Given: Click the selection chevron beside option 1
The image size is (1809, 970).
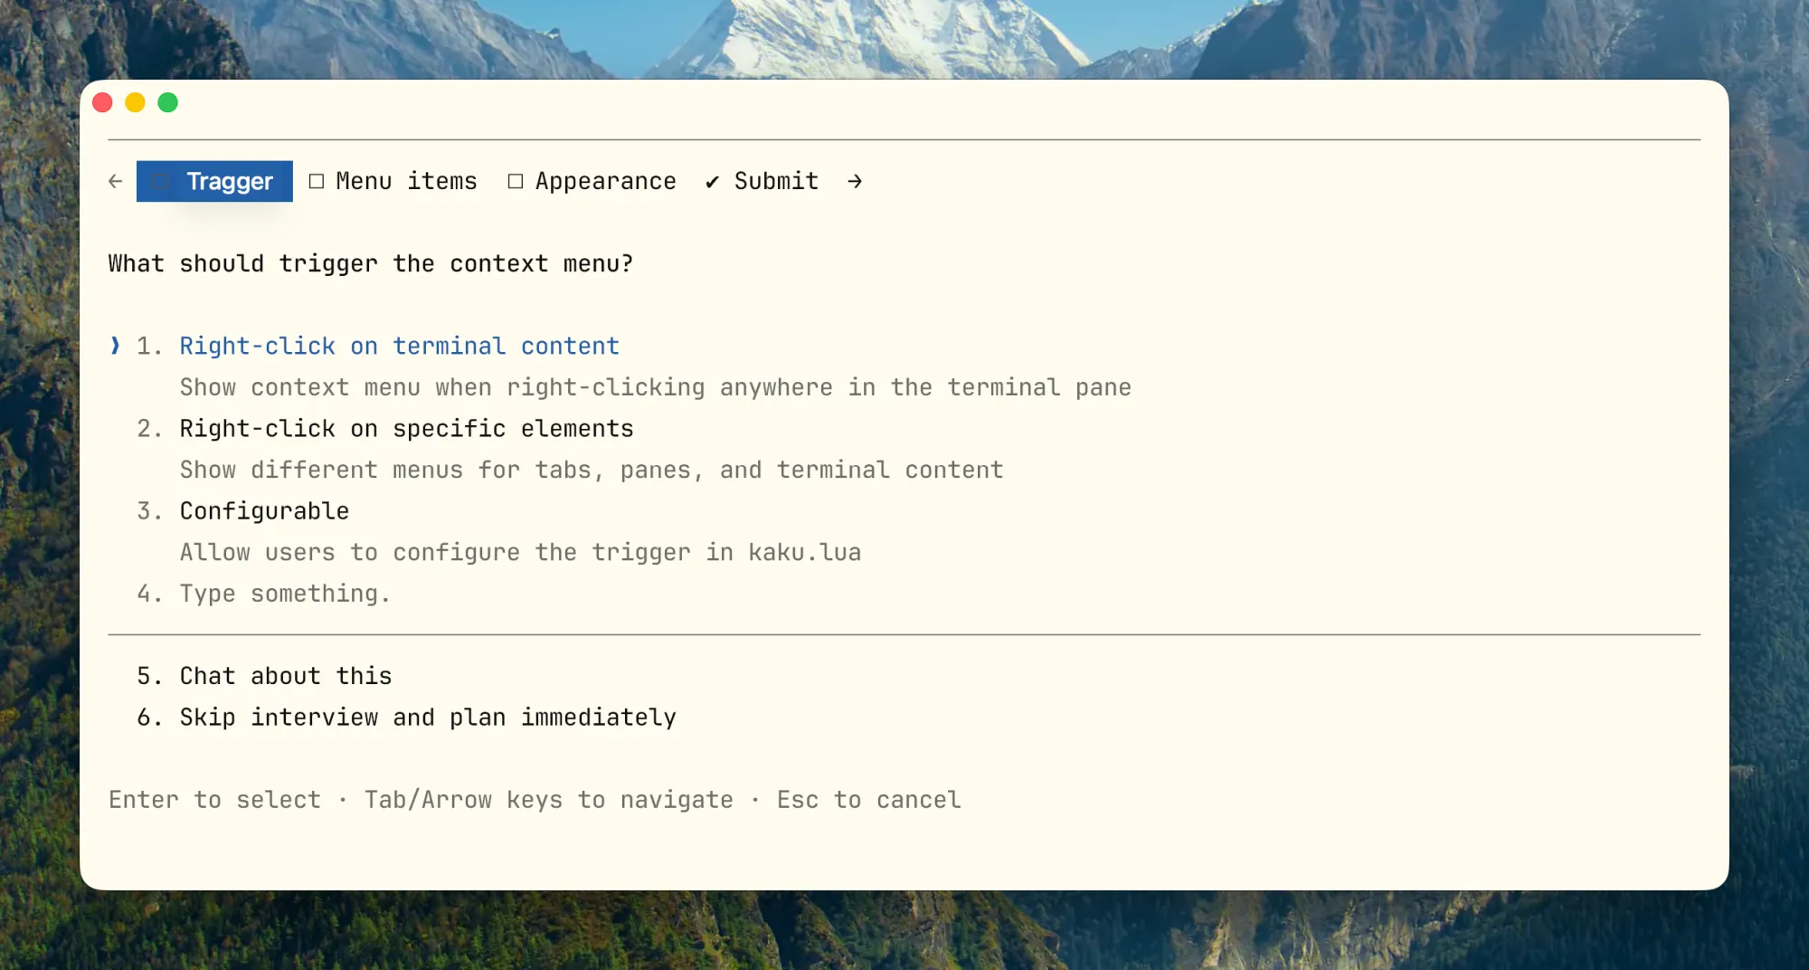Looking at the screenshot, I should (115, 346).
